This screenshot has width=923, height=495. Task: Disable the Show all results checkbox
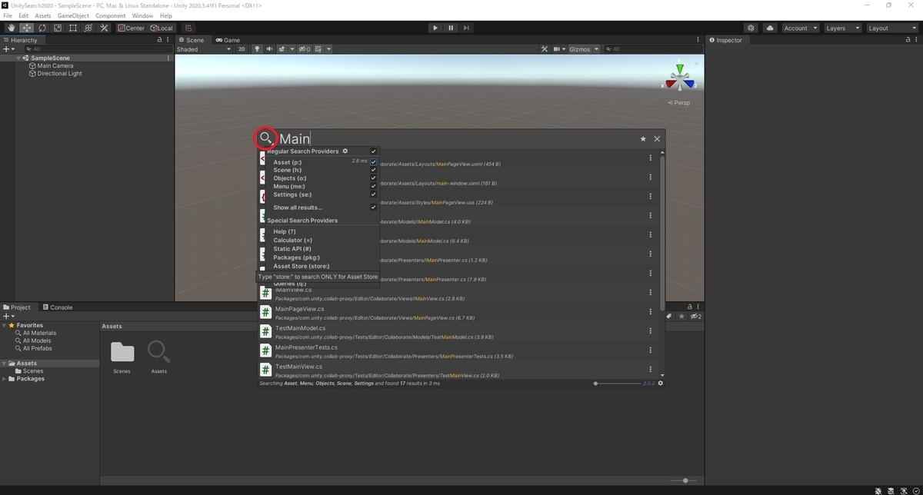tap(373, 208)
